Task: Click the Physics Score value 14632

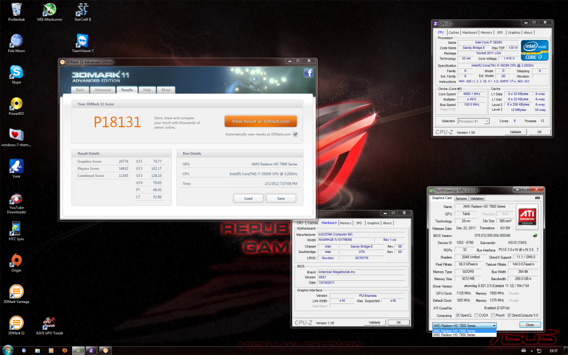Action: (123, 169)
